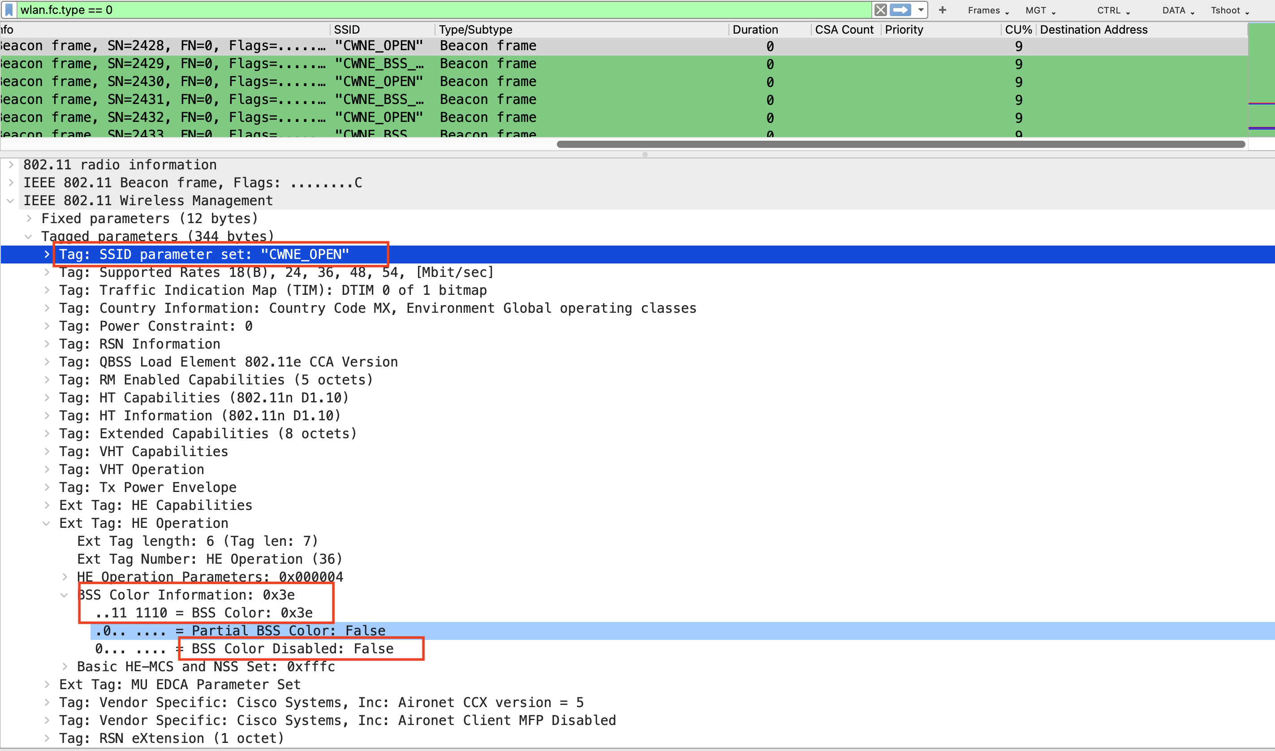The height and width of the screenshot is (751, 1275).
Task: Expand Tag: RSN Information
Action: click(x=47, y=344)
